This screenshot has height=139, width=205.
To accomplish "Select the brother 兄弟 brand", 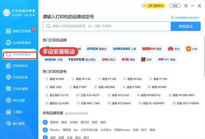I will click(x=54, y=59).
